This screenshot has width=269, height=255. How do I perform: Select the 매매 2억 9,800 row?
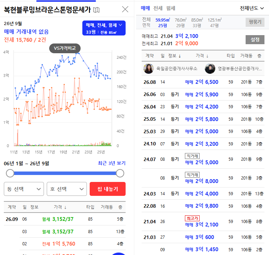point(203,206)
